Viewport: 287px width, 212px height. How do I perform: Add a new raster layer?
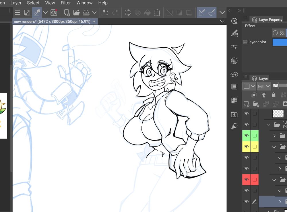(247, 104)
